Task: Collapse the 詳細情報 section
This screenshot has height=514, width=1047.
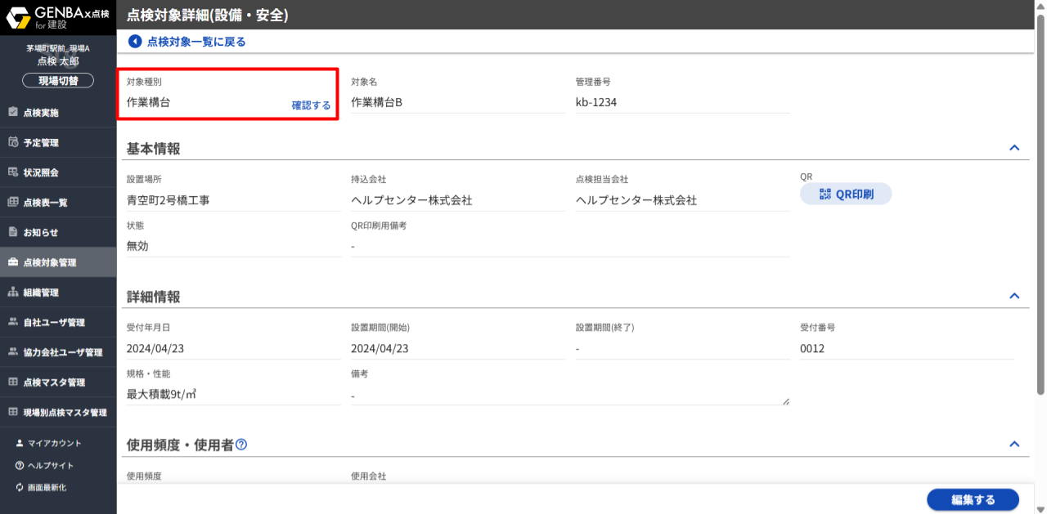Action: click(1014, 297)
